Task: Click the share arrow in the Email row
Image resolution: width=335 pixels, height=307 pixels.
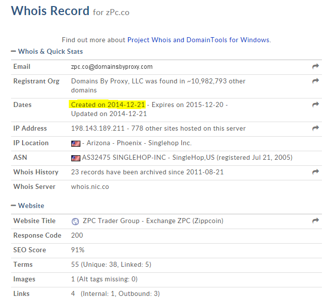Action: pyautogui.click(x=315, y=66)
